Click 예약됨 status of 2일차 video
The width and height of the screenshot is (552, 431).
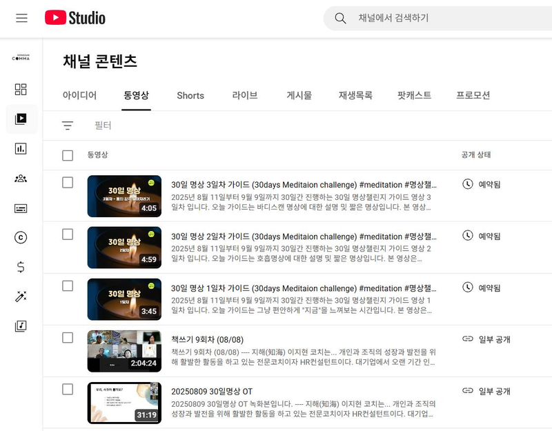489,236
